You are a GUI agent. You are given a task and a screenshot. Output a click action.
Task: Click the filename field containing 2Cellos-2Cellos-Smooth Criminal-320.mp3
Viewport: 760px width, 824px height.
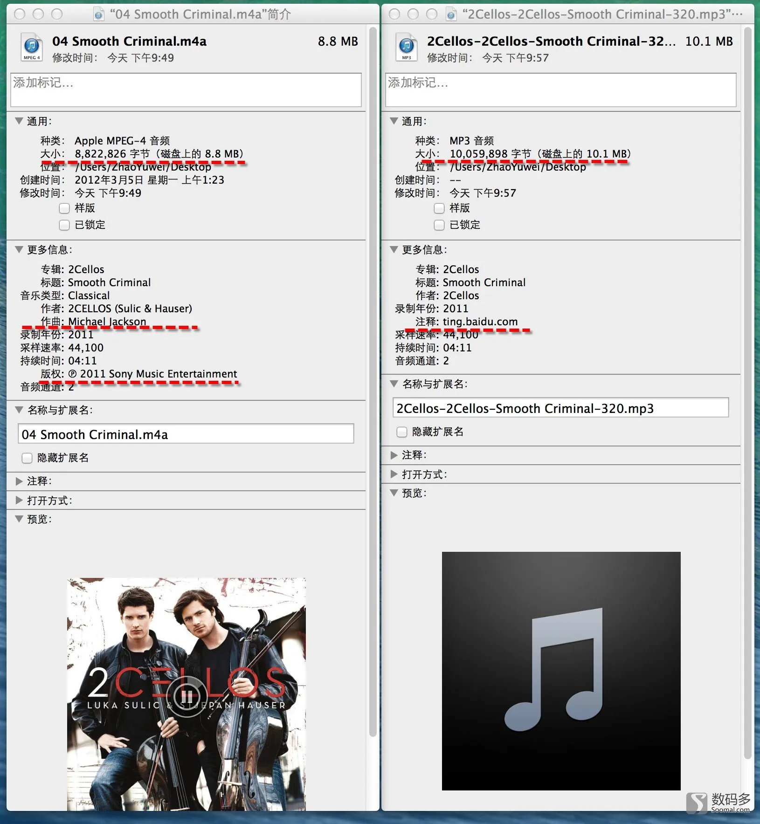point(560,408)
